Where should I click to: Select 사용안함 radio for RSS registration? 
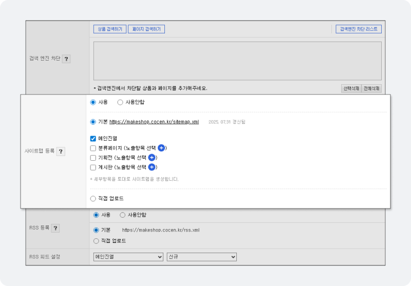[123, 215]
